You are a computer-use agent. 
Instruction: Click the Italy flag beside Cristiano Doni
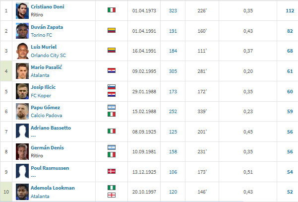point(112,10)
